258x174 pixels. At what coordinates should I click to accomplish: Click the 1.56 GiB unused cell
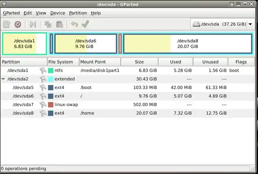coord(218,71)
